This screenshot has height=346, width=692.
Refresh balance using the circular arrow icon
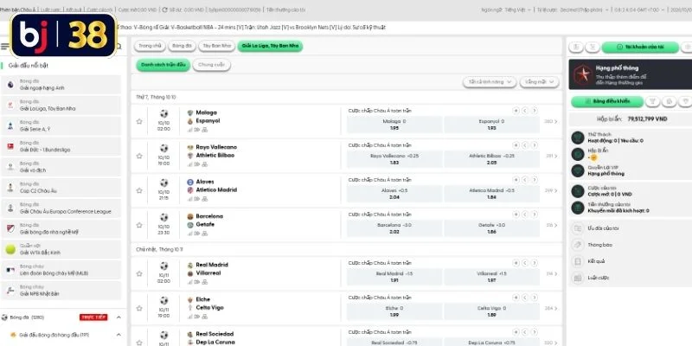point(164,10)
